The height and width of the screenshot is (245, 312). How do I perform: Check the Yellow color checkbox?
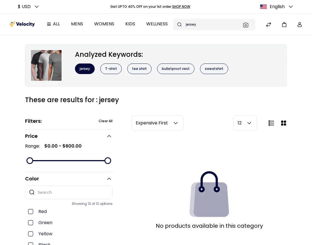click(31, 234)
